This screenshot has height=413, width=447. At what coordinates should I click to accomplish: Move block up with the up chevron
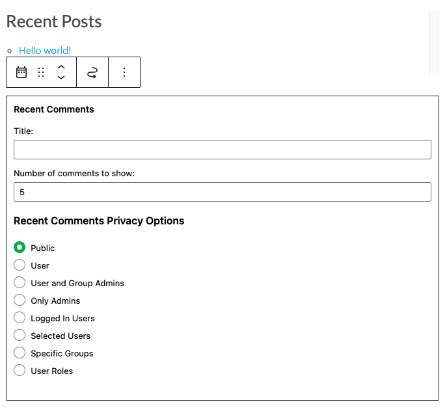point(61,67)
